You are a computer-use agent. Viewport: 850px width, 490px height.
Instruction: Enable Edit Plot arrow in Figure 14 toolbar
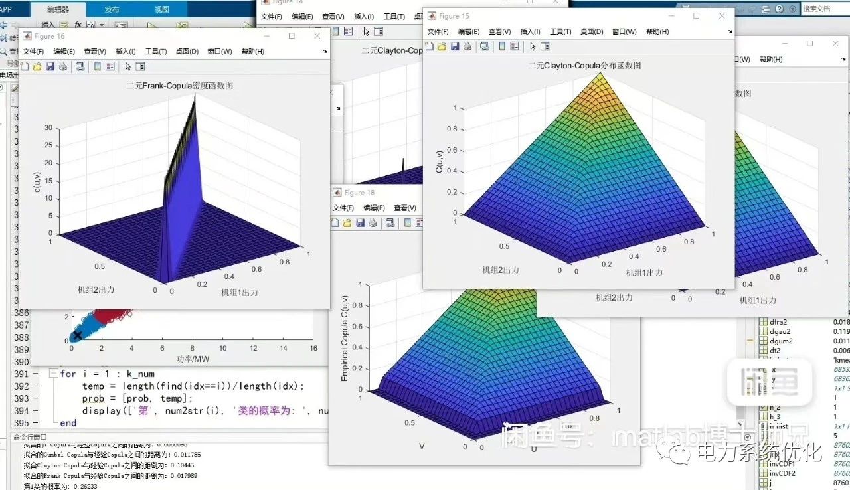pyautogui.click(x=366, y=31)
